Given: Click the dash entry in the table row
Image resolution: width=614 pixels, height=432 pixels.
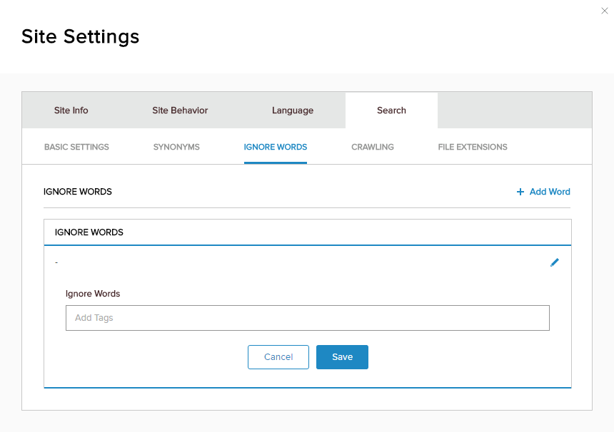Looking at the screenshot, I should [x=56, y=262].
